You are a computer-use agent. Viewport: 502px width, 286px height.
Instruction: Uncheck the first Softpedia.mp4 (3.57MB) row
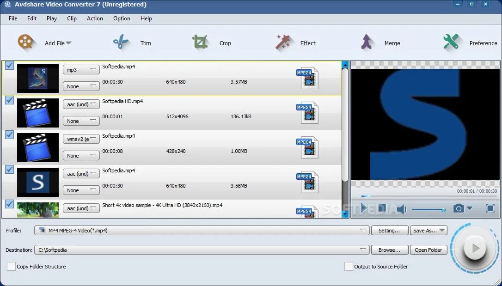pos(10,65)
